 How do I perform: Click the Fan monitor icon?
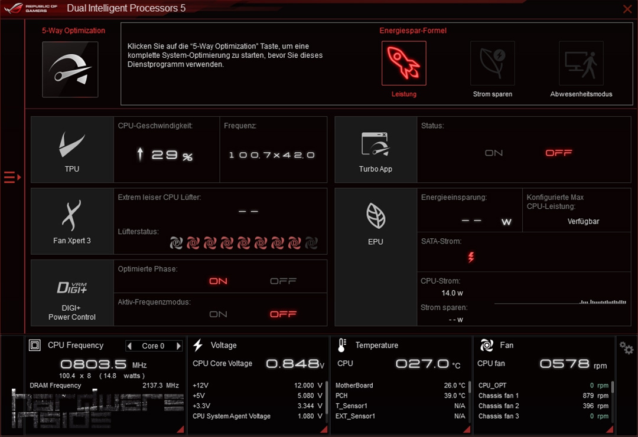[487, 345]
